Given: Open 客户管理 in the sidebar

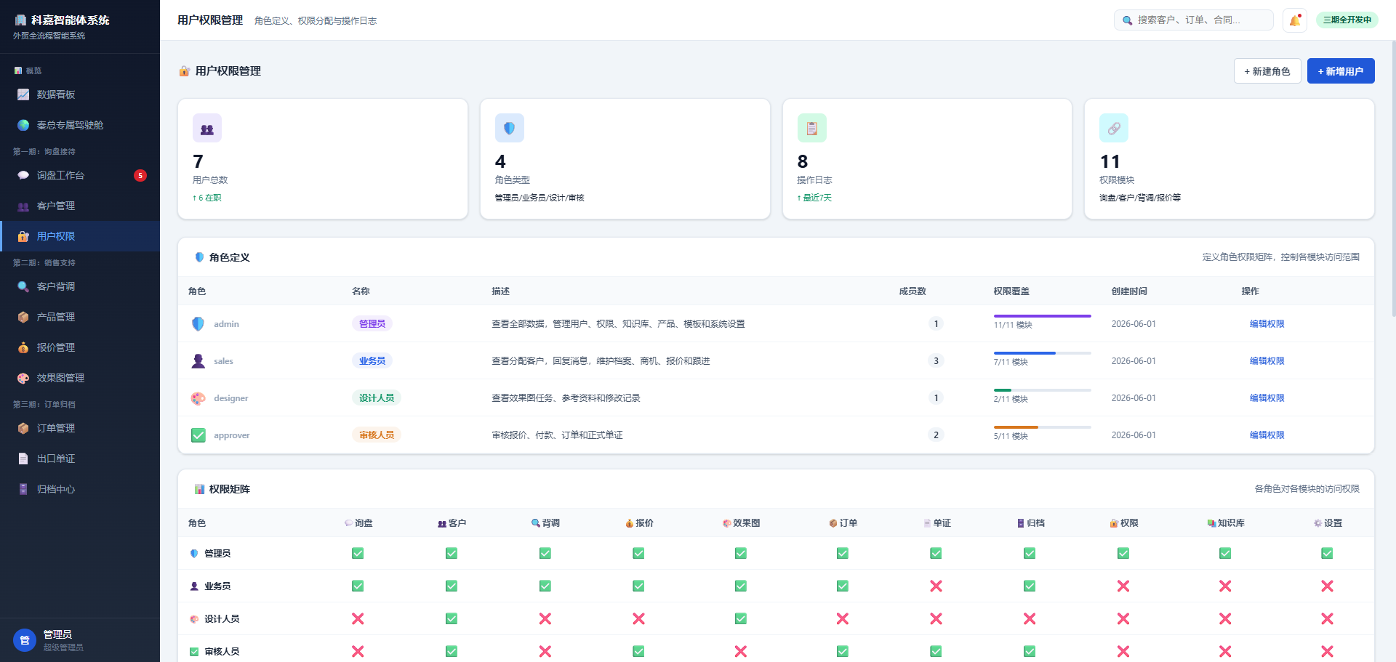Looking at the screenshot, I should click(80, 206).
